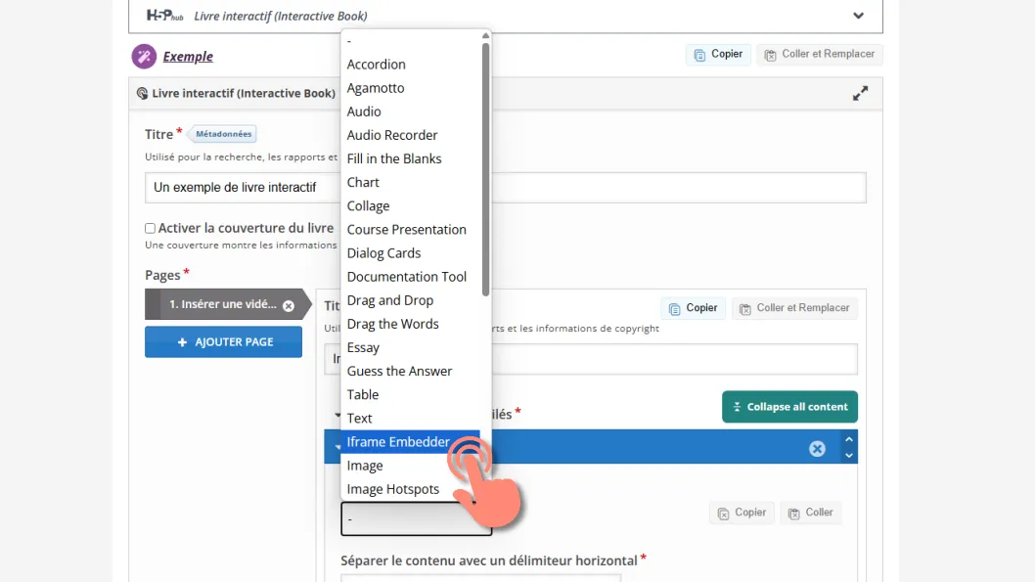The width and height of the screenshot is (1035, 582).
Task: Click the H5P hub logo
Action: (164, 16)
